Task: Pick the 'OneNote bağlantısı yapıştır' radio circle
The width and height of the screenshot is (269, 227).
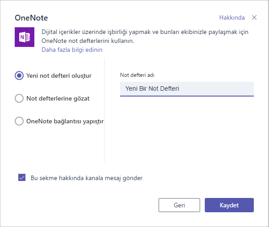Action: (19, 121)
